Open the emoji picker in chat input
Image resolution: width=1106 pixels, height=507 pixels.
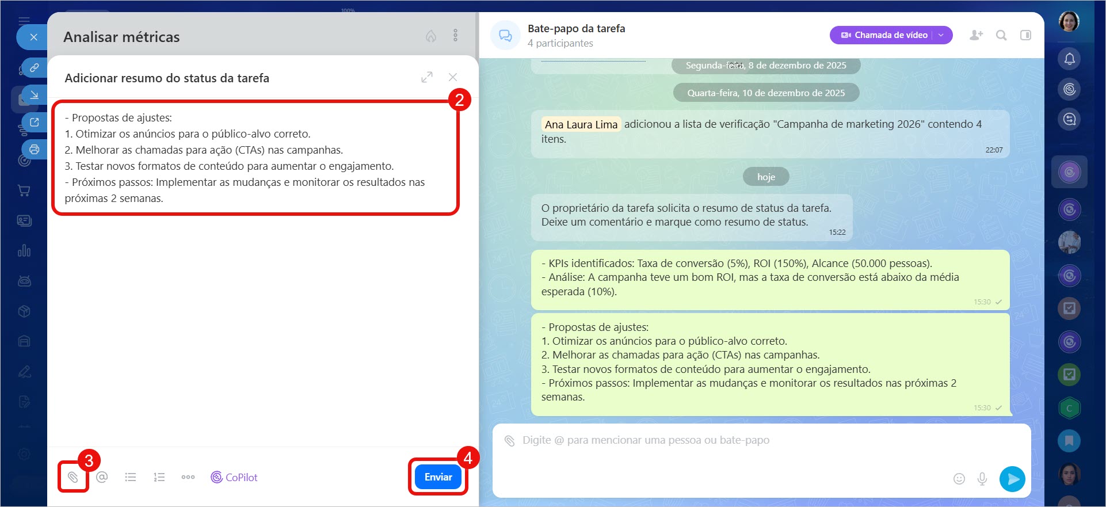959,479
